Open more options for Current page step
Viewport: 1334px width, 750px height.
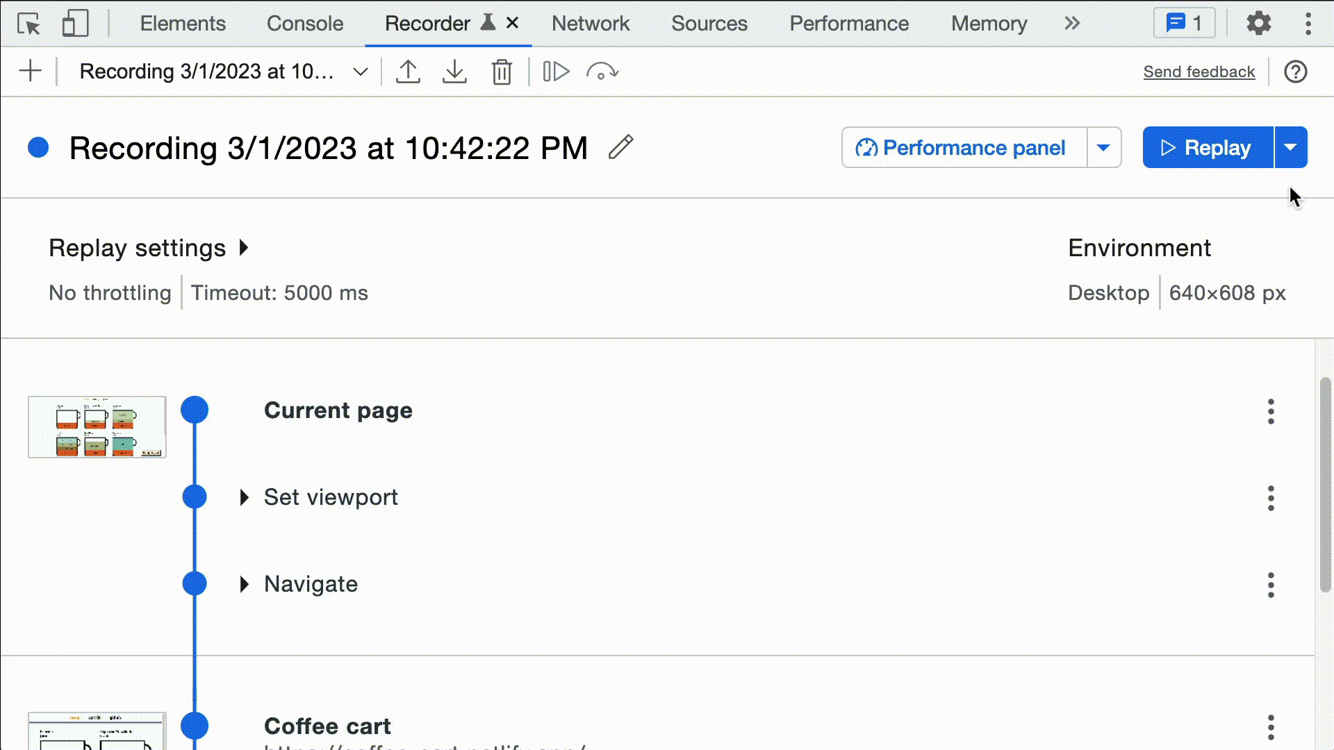[x=1271, y=410]
